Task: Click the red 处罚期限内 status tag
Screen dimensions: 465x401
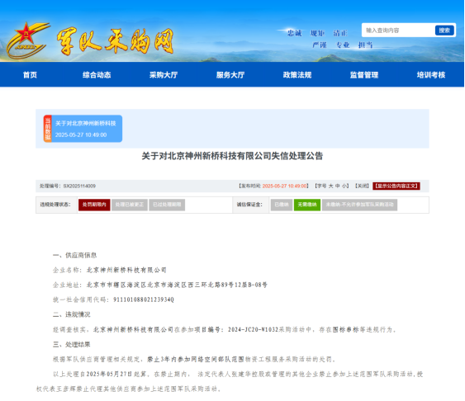Action: (94, 205)
